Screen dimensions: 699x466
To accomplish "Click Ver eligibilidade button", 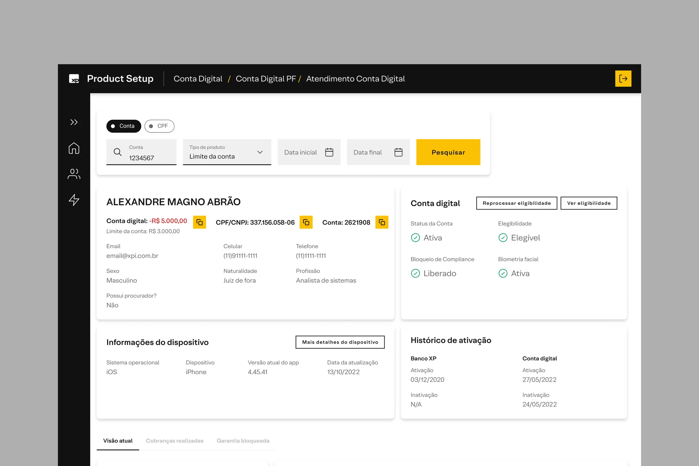I will [x=589, y=203].
